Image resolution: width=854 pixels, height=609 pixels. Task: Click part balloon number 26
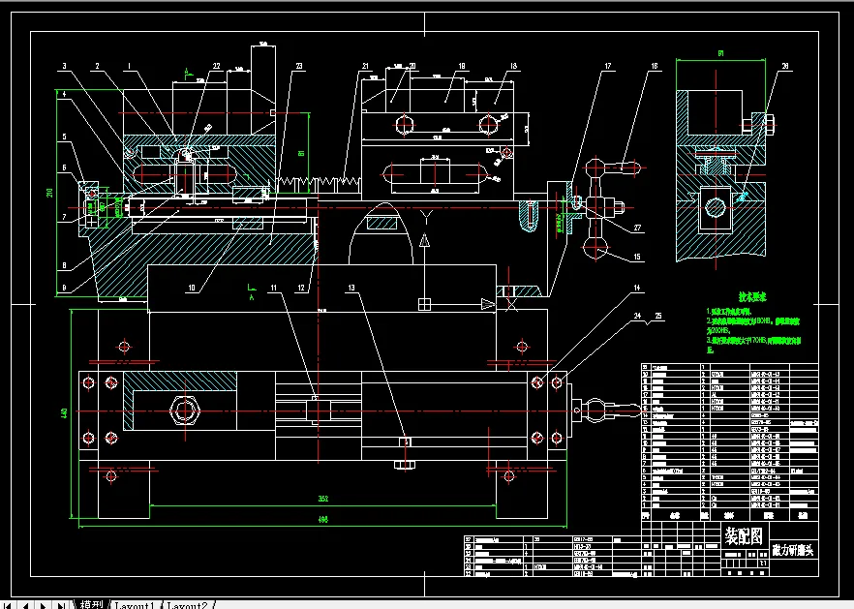[x=785, y=66]
